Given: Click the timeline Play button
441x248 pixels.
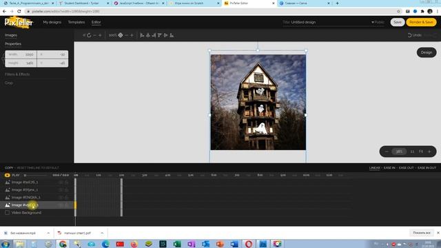Looking at the screenshot, I should 12,175.
